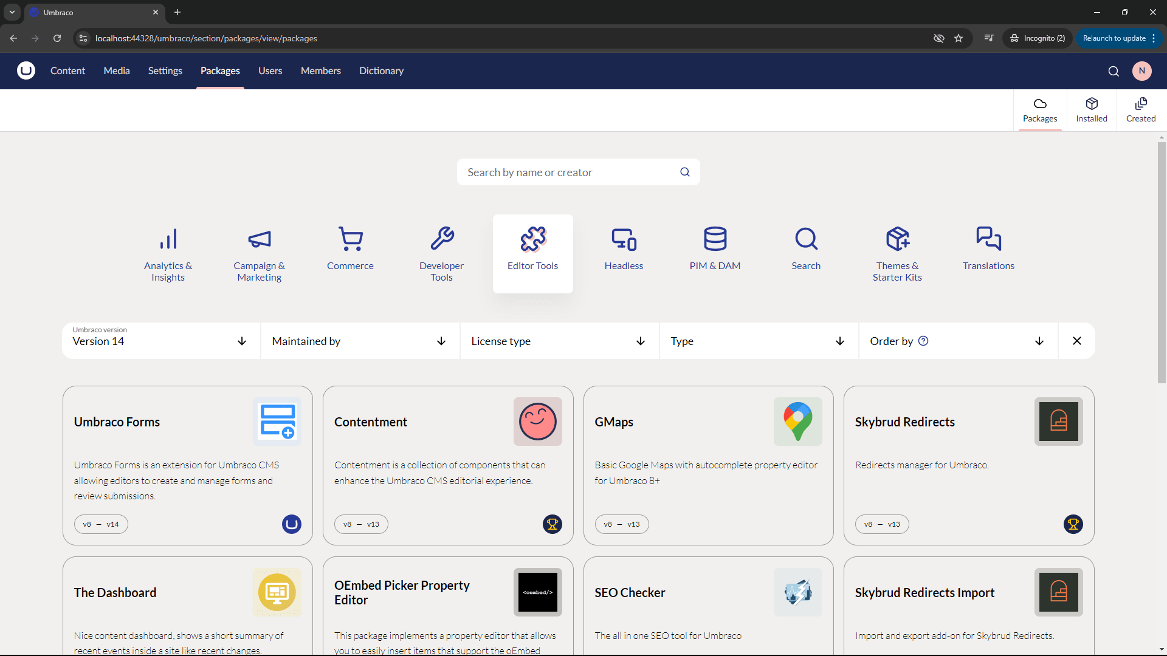Focus the Search by name or creator field
The width and height of the screenshot is (1167, 656).
click(x=568, y=173)
